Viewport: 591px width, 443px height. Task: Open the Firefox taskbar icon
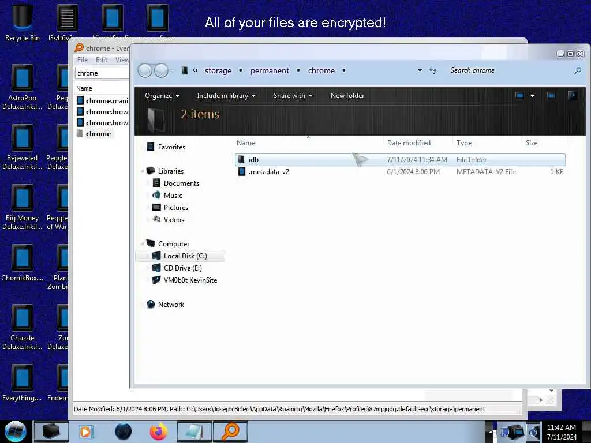click(x=159, y=431)
